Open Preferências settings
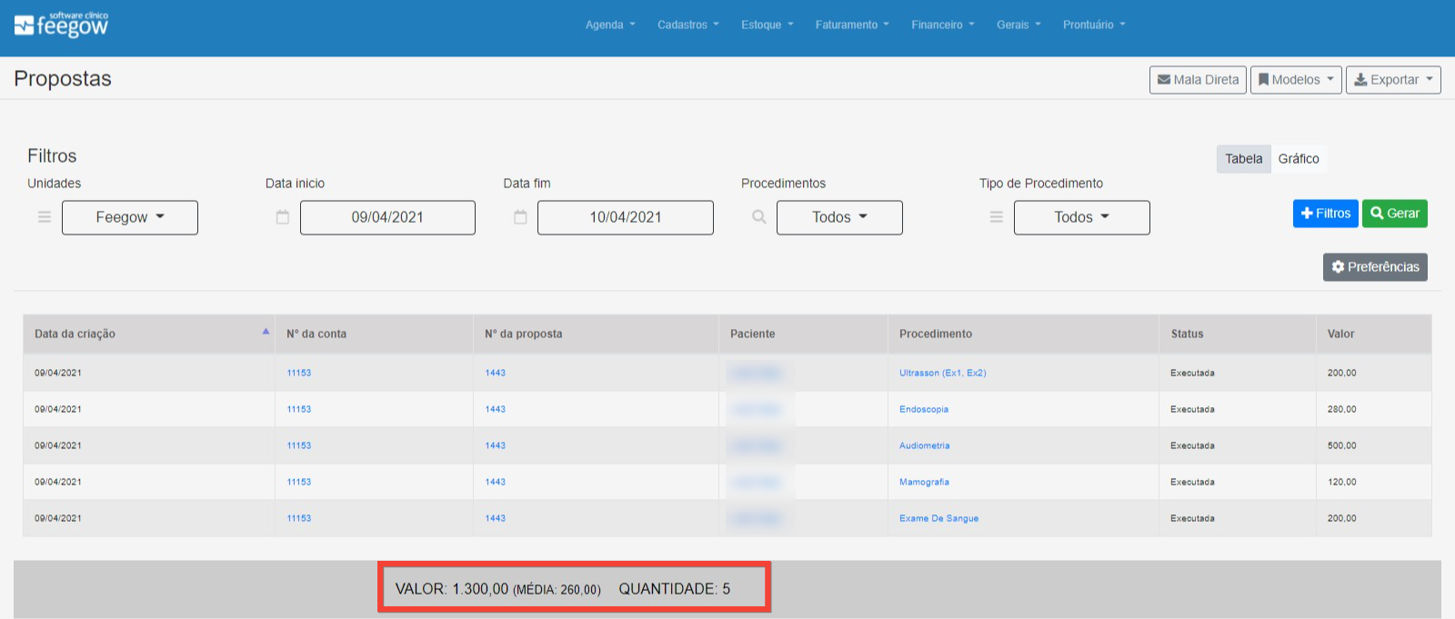Screen dimensions: 1455x619 [x=1375, y=267]
